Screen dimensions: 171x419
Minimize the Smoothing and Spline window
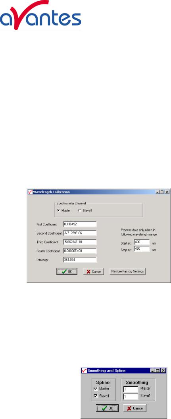click(x=153, y=370)
